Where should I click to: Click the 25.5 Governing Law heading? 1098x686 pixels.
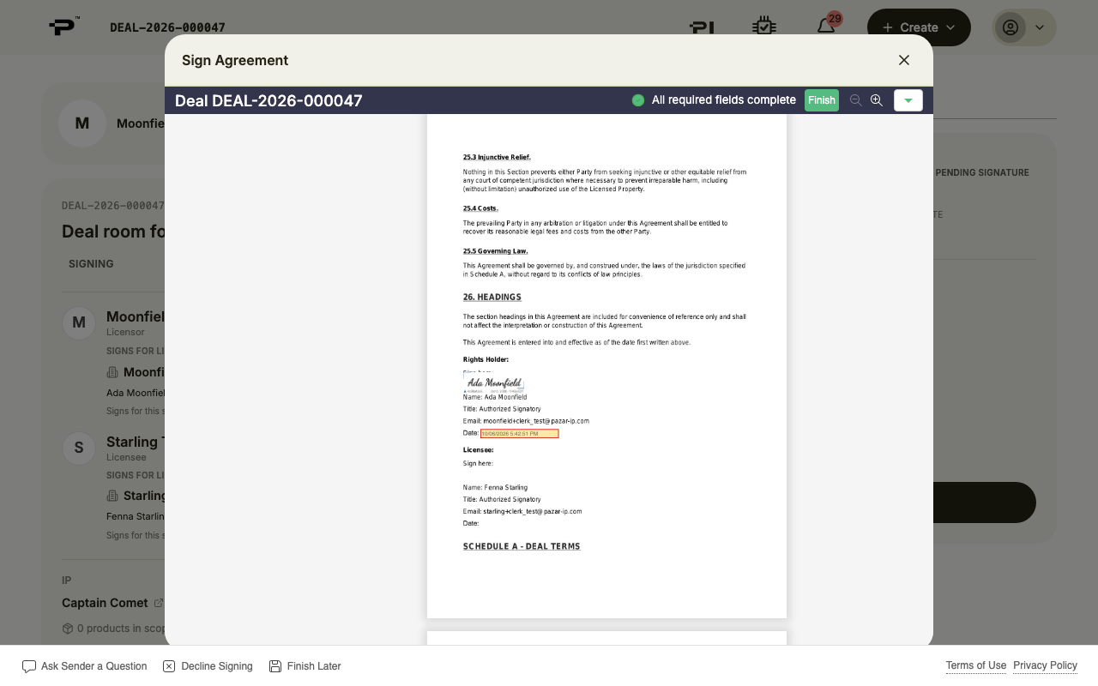point(496,251)
